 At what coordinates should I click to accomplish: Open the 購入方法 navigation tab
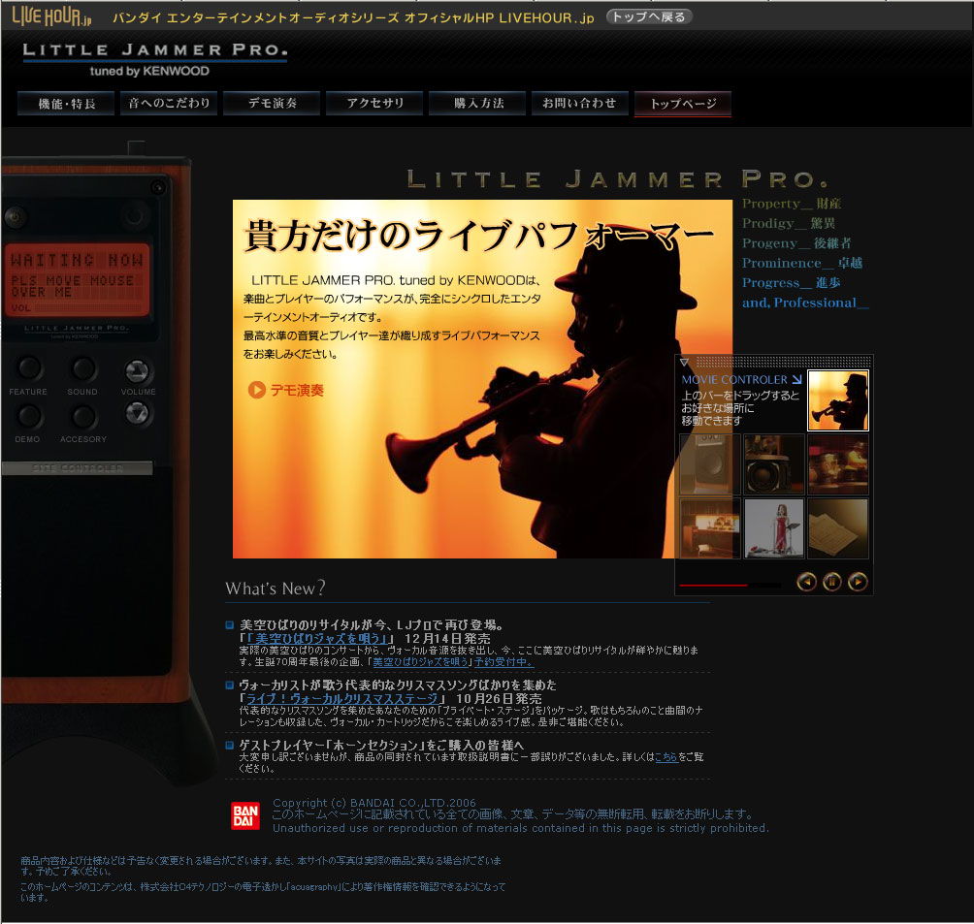pos(477,103)
